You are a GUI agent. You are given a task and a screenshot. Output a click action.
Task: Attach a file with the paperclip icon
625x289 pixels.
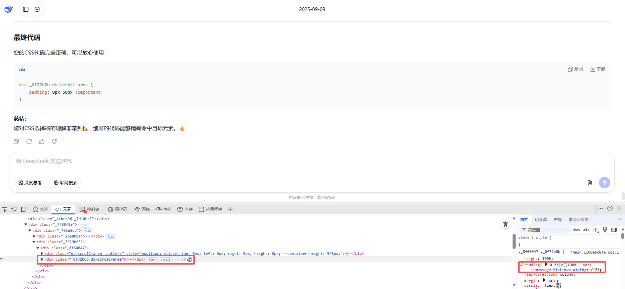pos(590,183)
